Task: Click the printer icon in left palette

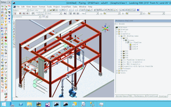Action: point(6,53)
